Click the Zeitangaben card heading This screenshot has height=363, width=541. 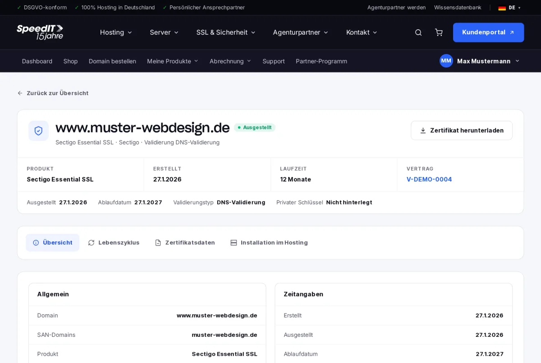[x=303, y=294]
